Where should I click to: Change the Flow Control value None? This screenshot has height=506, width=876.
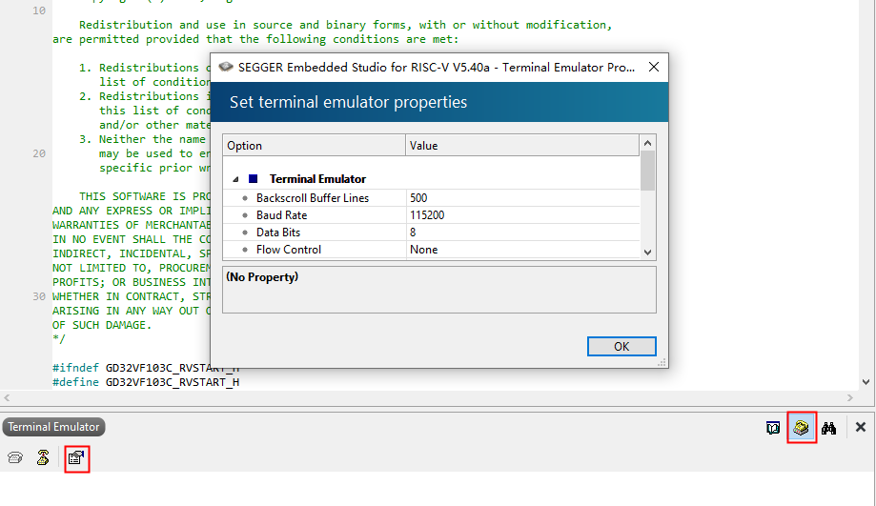[x=522, y=250]
